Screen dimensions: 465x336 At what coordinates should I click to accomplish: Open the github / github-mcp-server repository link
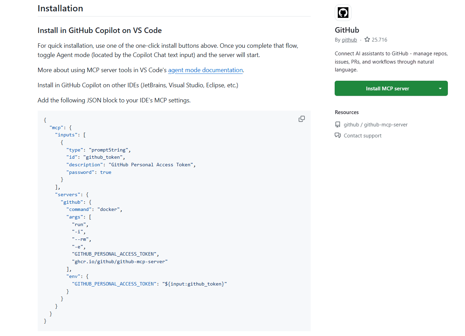click(375, 124)
